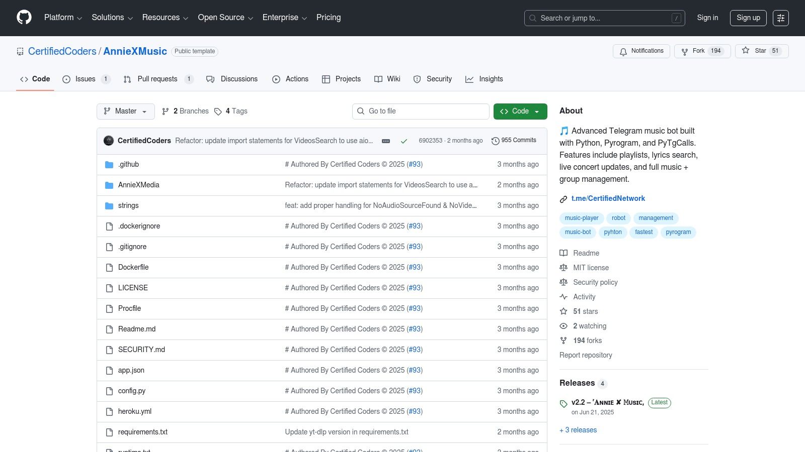Open the Wiki tab

point(387,79)
